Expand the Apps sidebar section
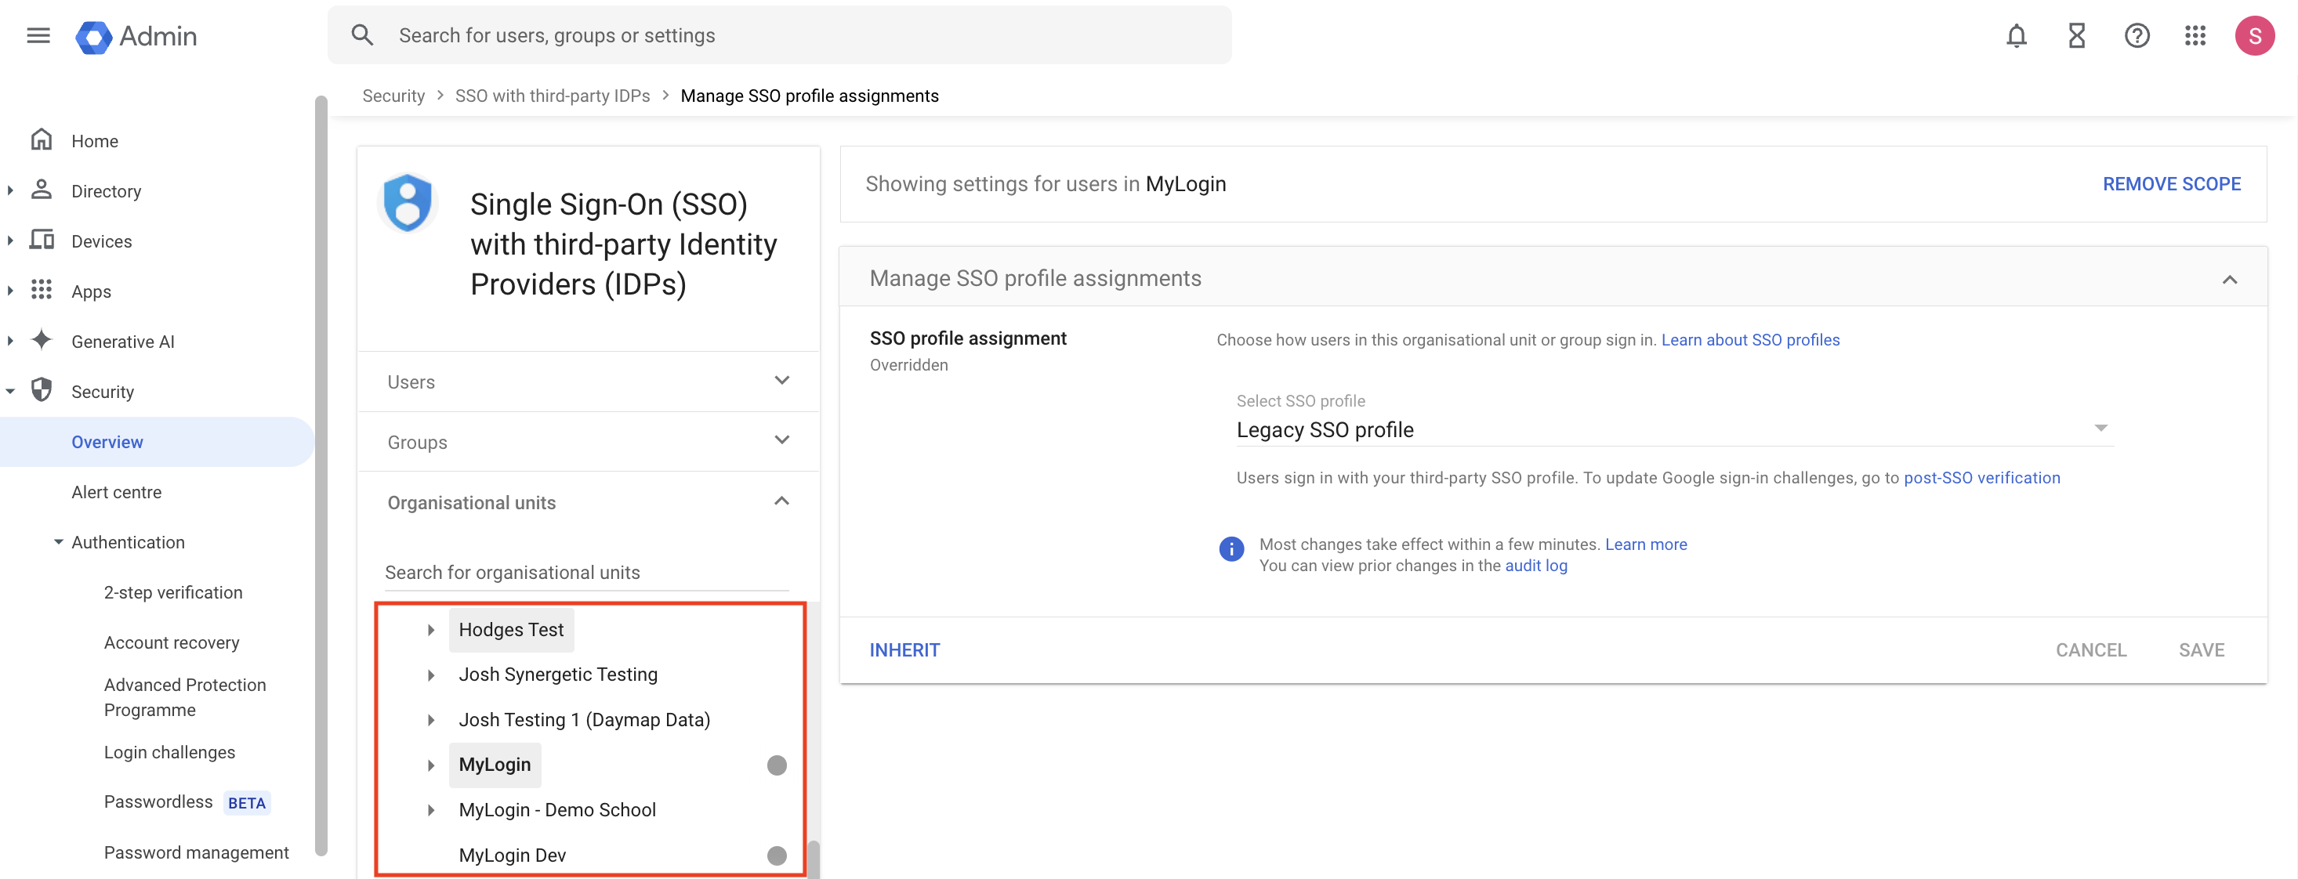The width and height of the screenshot is (2298, 879). pyautogui.click(x=10, y=291)
